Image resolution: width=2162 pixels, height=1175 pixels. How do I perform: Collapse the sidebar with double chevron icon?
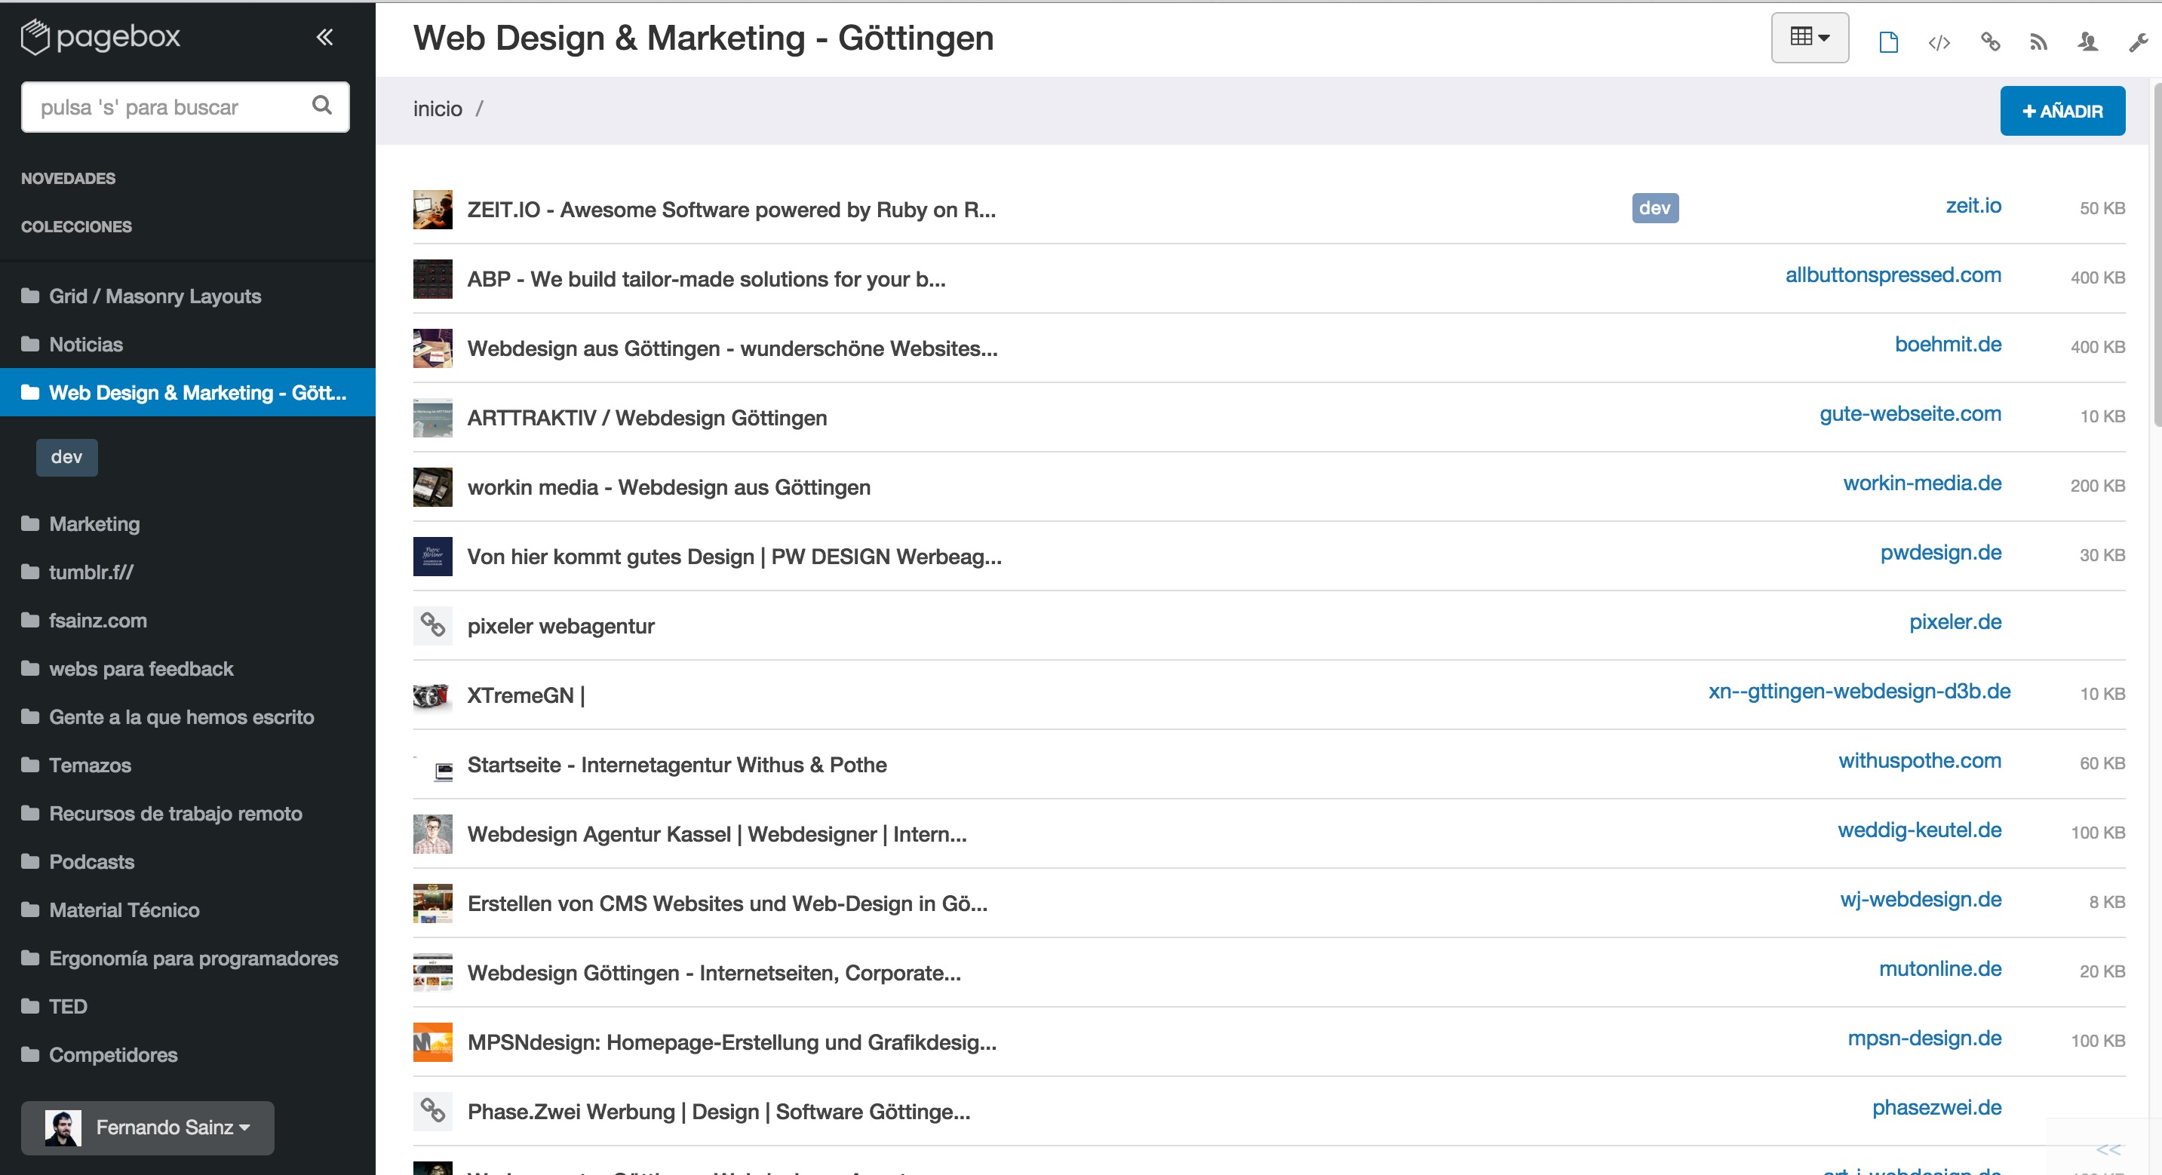tap(325, 37)
